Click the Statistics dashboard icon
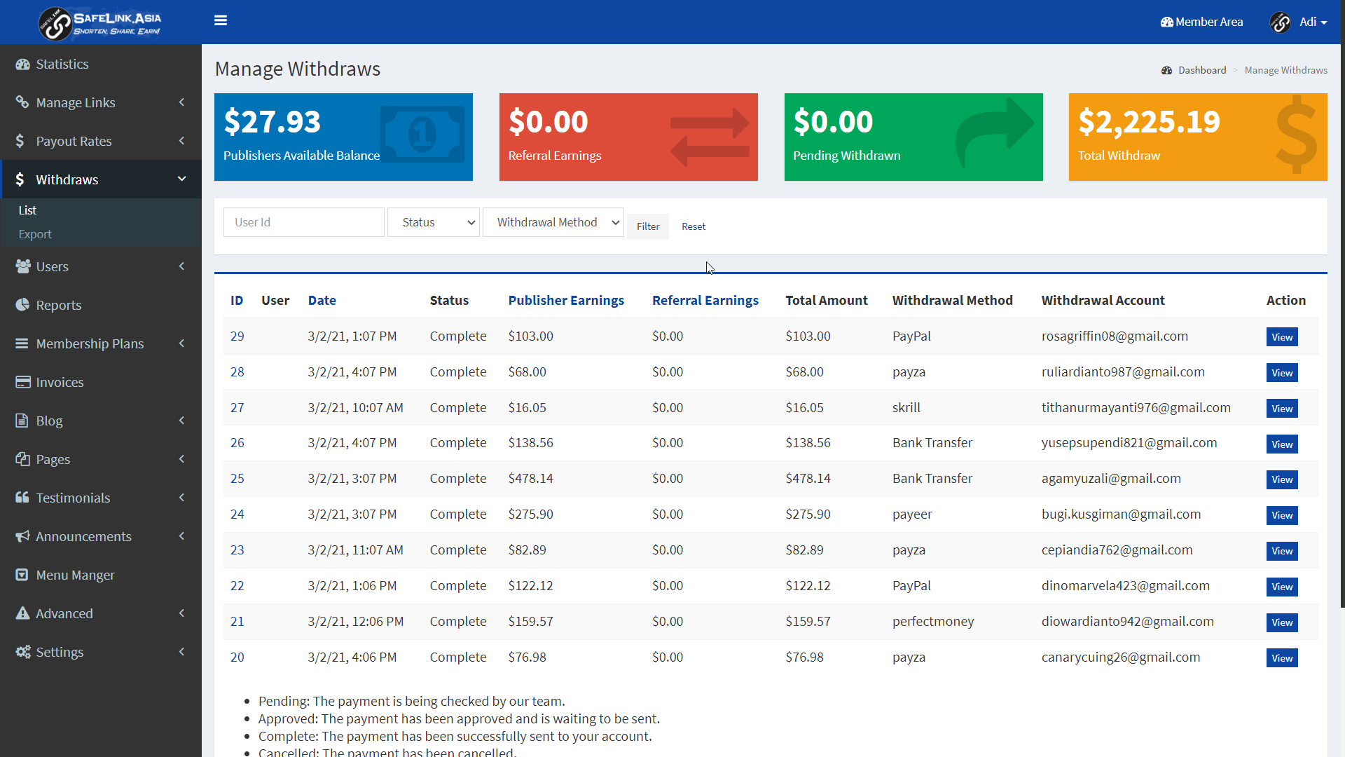This screenshot has width=1345, height=757. [x=22, y=64]
